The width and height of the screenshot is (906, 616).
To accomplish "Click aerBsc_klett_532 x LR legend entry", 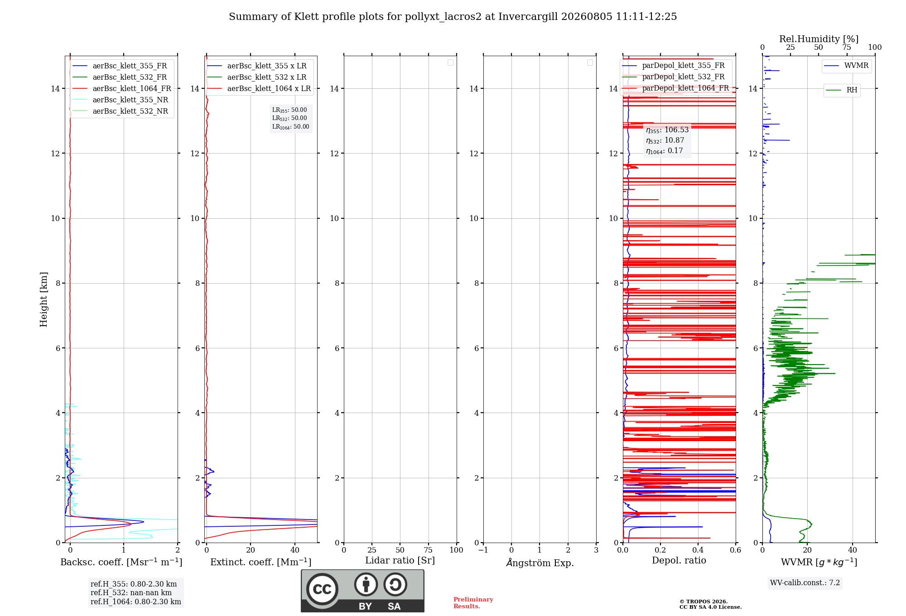I will pos(257,77).
